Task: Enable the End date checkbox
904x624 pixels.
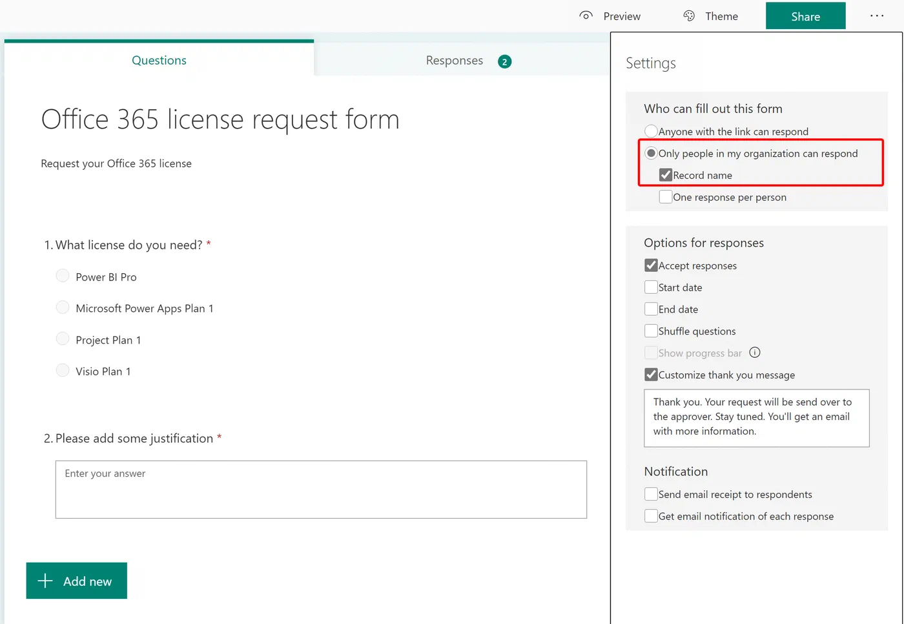Action: (651, 309)
